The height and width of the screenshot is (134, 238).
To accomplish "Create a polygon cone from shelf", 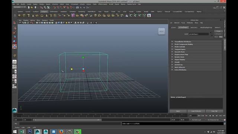I will [33, 16].
